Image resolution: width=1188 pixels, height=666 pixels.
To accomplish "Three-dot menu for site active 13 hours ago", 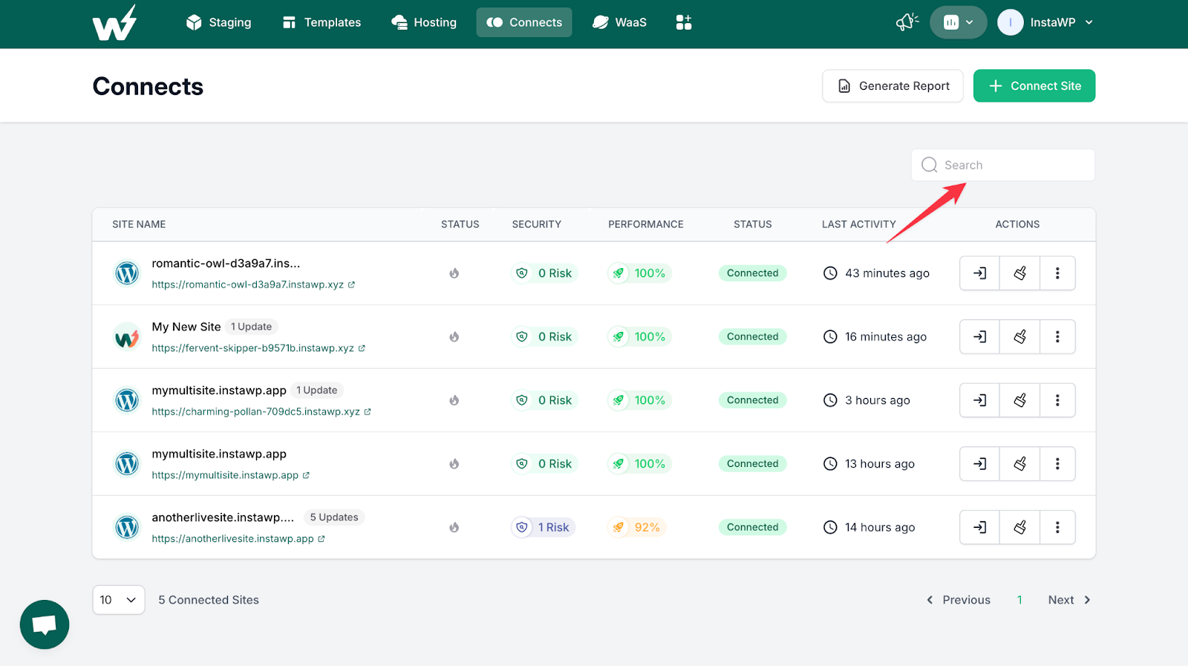I will click(1057, 464).
